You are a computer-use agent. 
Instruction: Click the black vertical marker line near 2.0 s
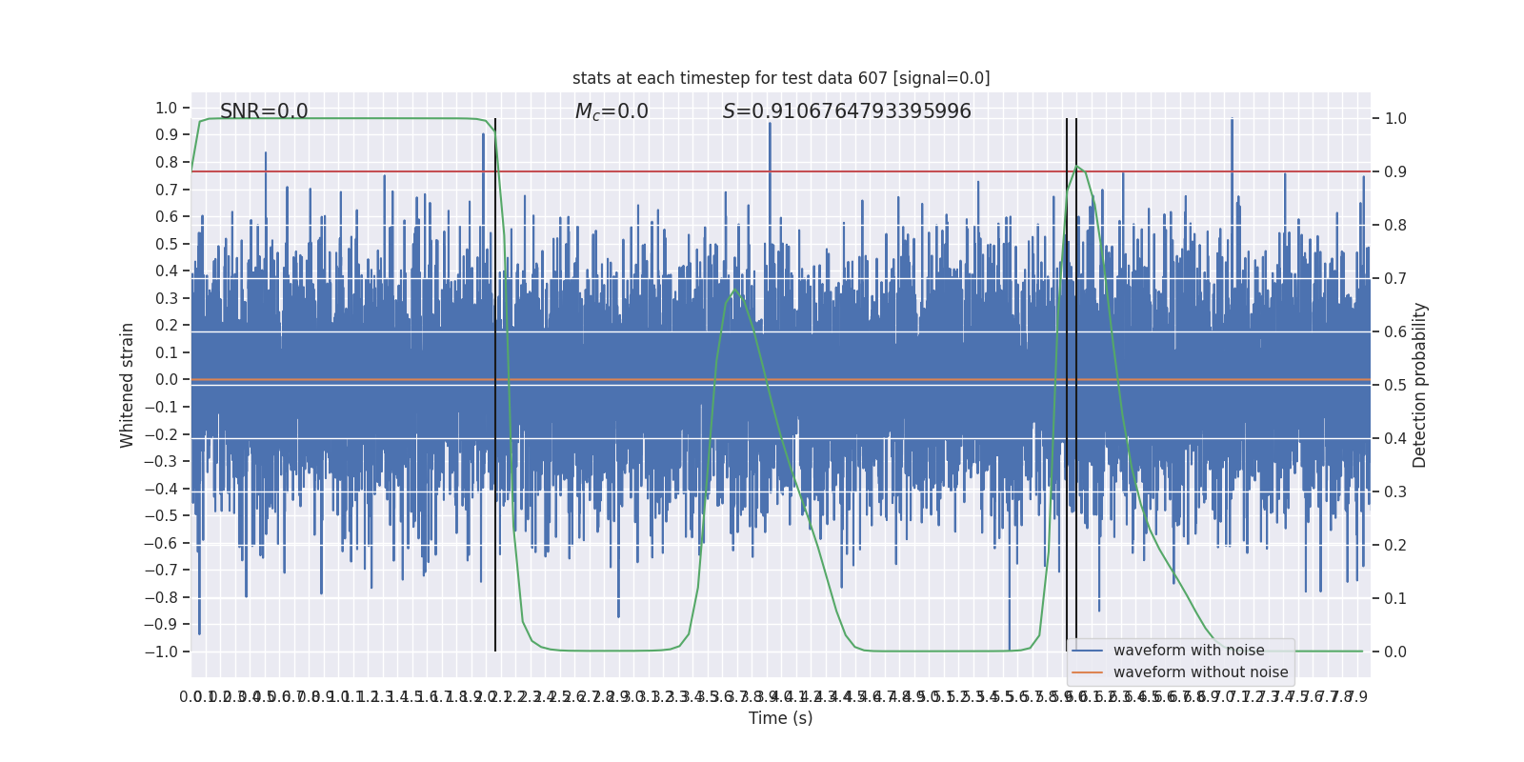point(495,385)
